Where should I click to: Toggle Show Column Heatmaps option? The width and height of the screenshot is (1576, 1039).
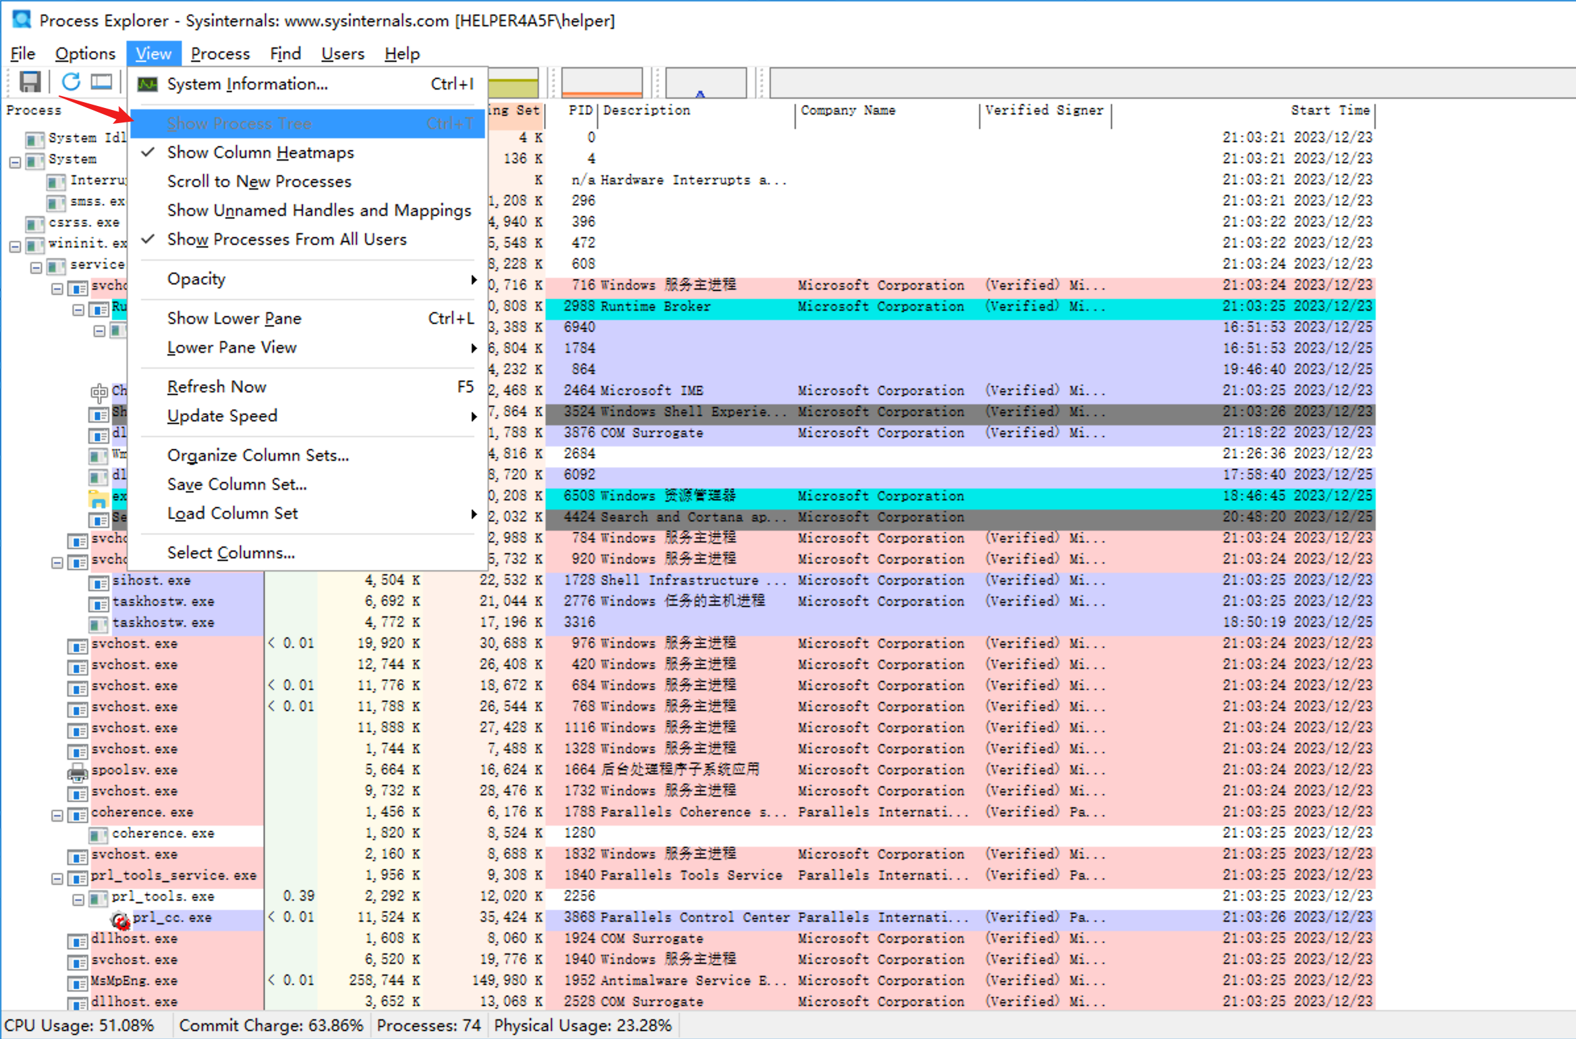[260, 152]
